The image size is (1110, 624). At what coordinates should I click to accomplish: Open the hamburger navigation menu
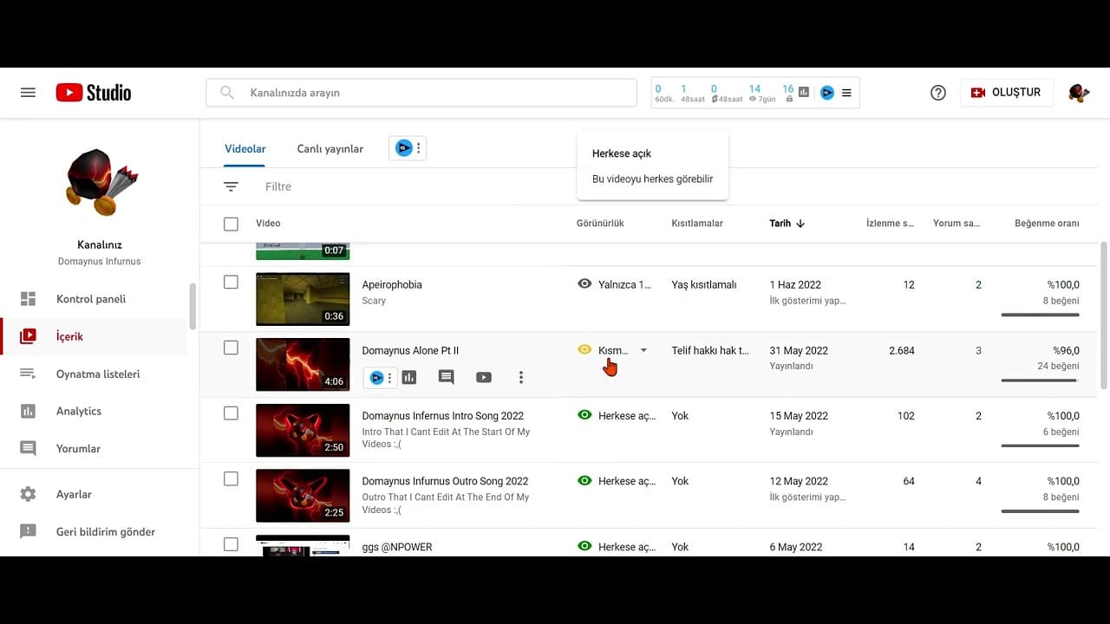(28, 93)
